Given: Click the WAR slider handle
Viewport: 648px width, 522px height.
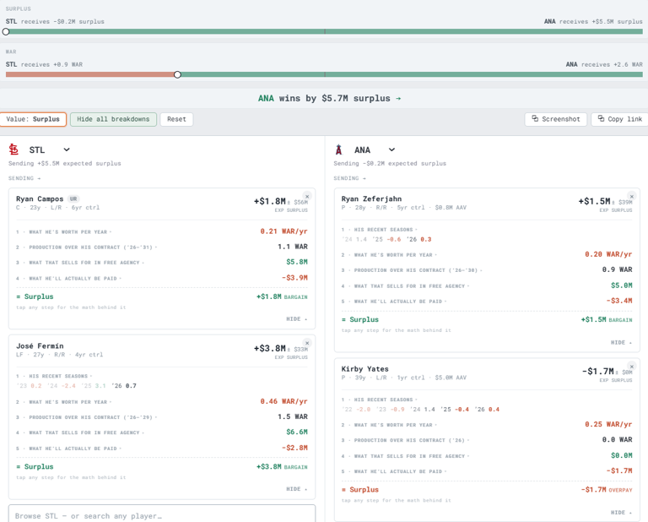Looking at the screenshot, I should tap(177, 74).
